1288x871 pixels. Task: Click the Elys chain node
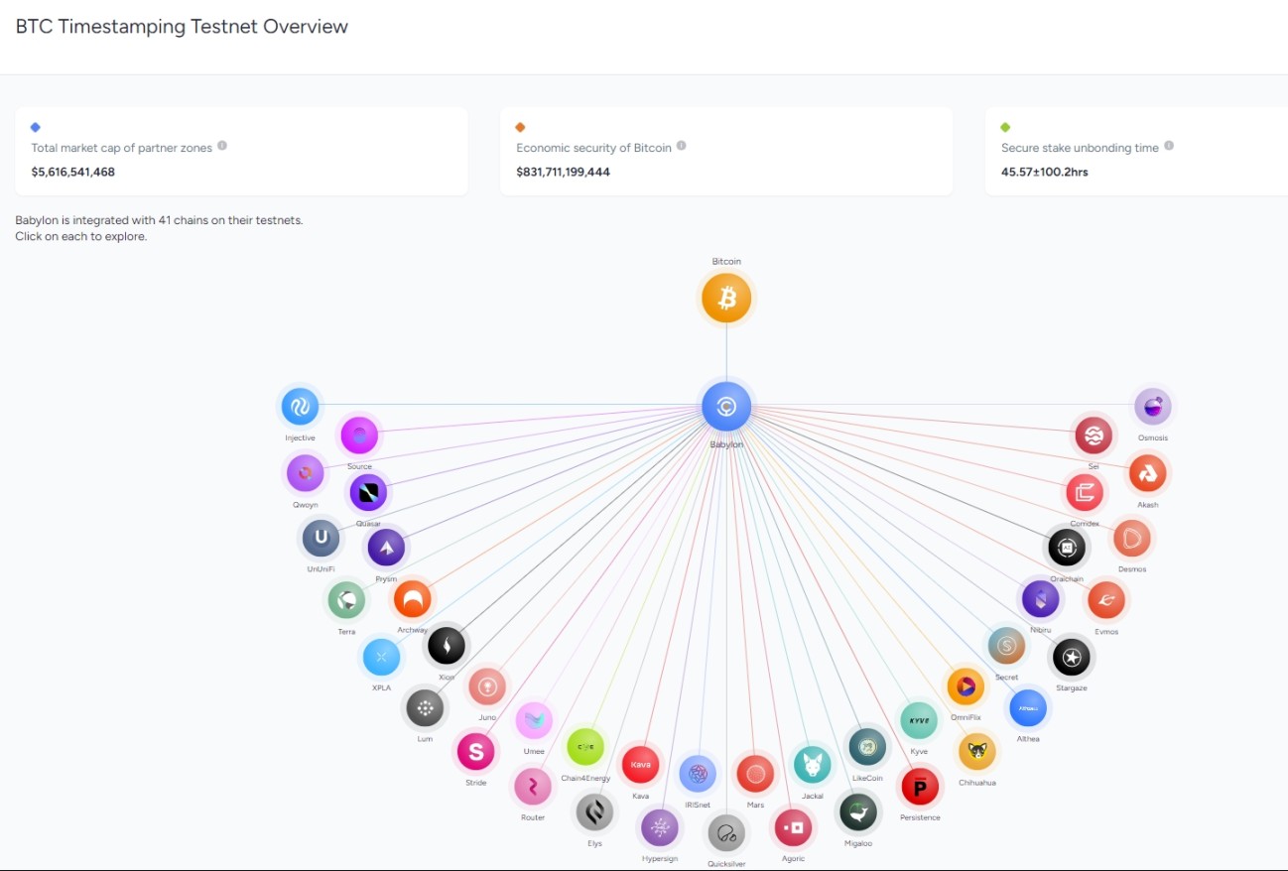tap(594, 813)
